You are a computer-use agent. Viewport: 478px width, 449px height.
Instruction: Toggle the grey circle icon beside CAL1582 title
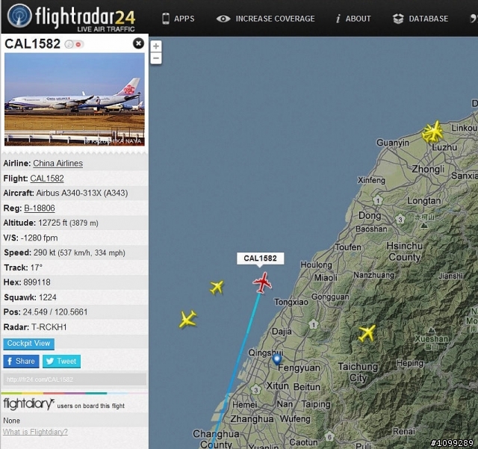coord(69,45)
